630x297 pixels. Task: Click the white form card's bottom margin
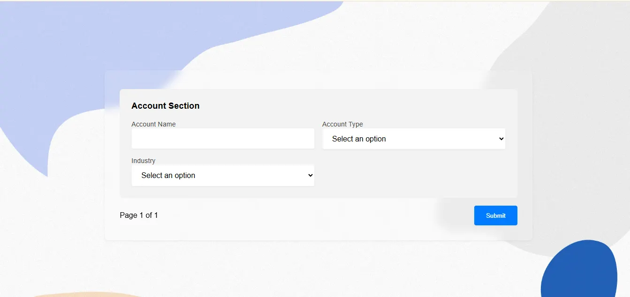[318, 234]
